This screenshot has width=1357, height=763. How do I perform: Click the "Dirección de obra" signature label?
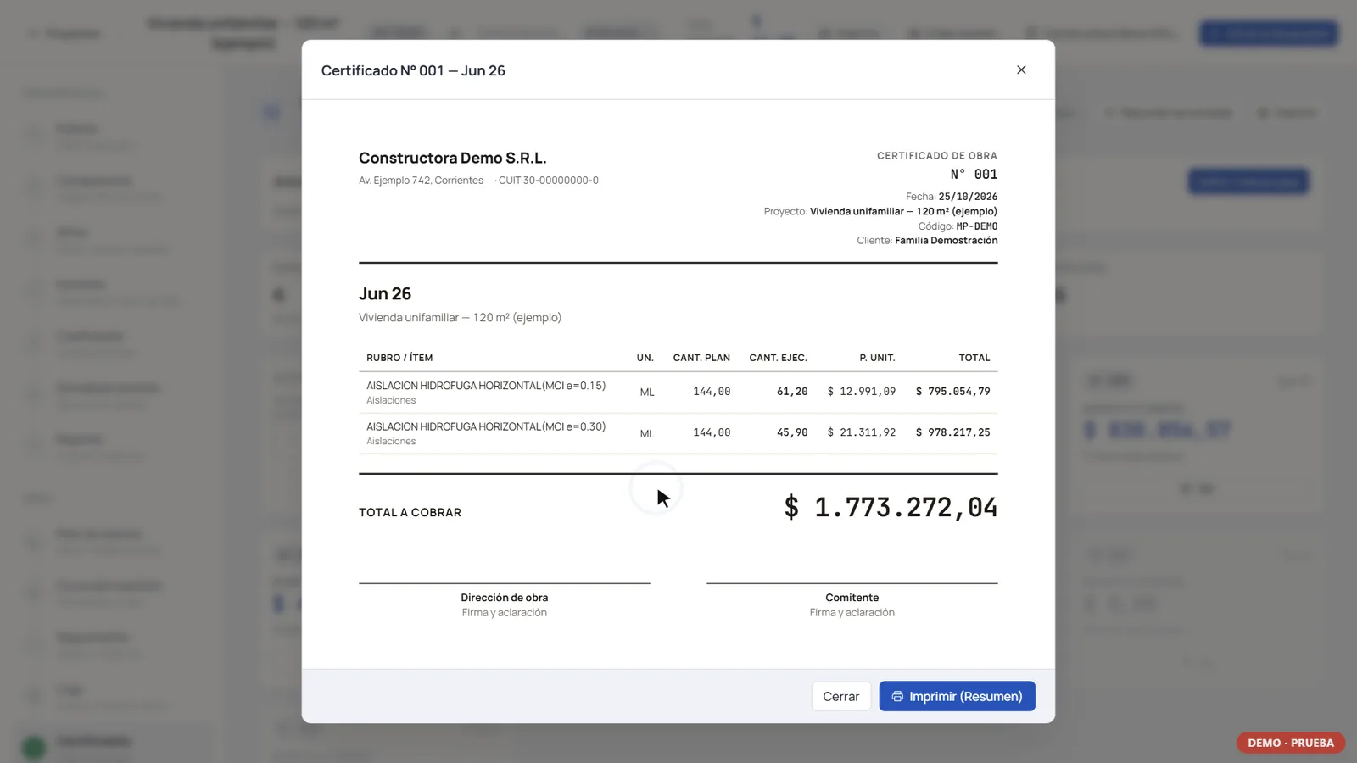[505, 598]
